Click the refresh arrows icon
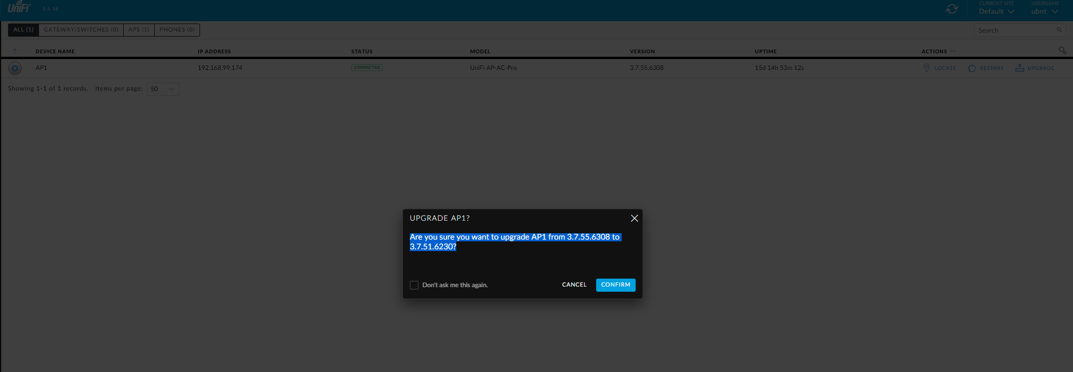 (952, 9)
